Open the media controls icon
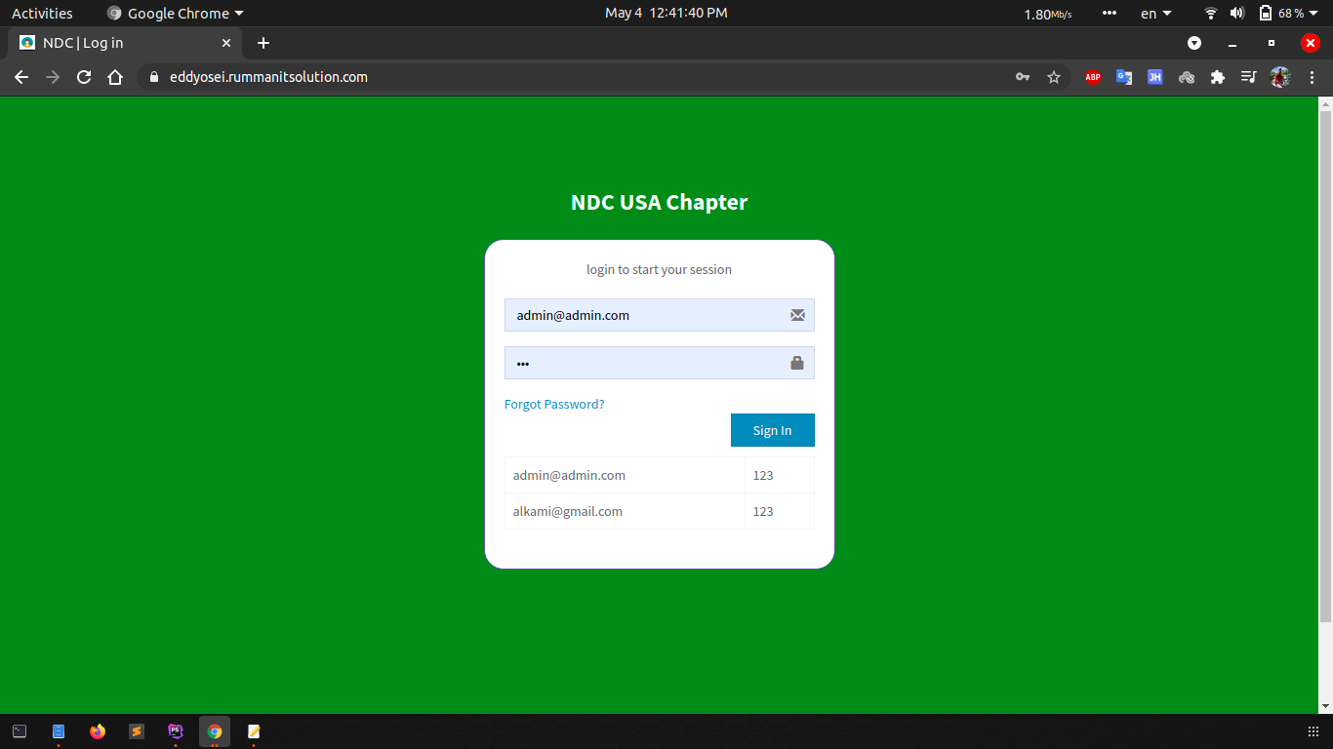 1248,77
